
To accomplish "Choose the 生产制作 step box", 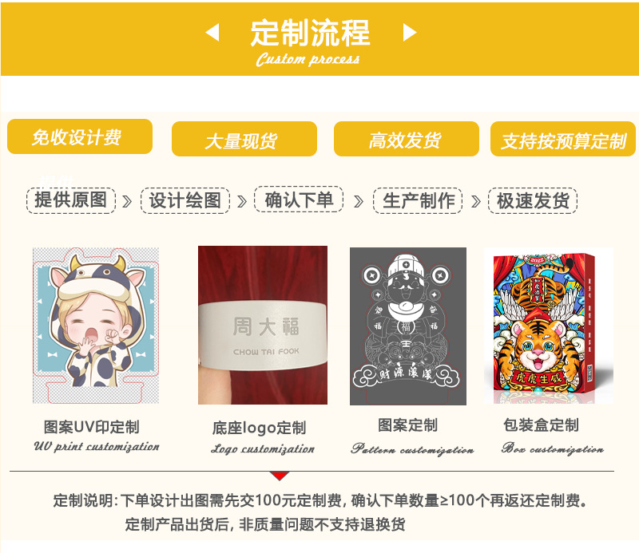I will tap(418, 200).
